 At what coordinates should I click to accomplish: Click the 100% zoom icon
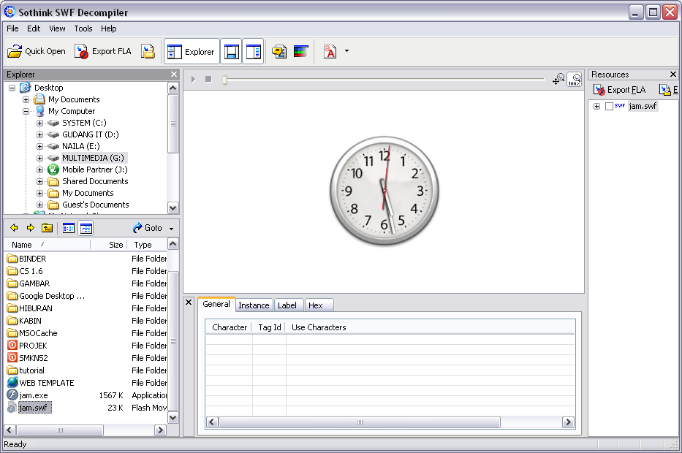pos(575,80)
